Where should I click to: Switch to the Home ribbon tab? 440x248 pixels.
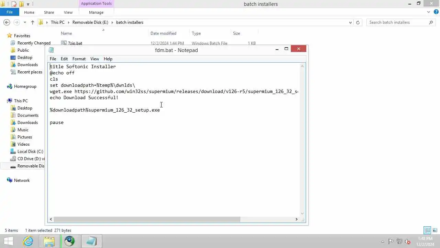coord(29,12)
